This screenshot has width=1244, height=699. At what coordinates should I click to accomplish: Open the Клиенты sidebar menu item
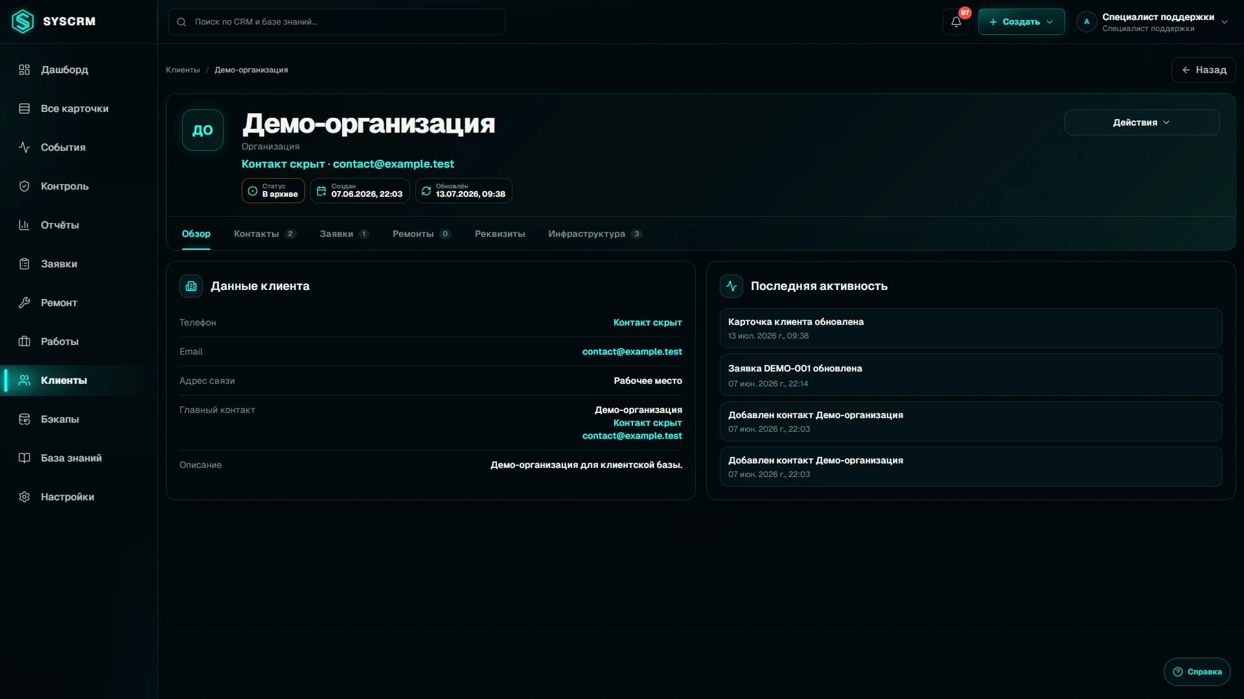(78, 381)
